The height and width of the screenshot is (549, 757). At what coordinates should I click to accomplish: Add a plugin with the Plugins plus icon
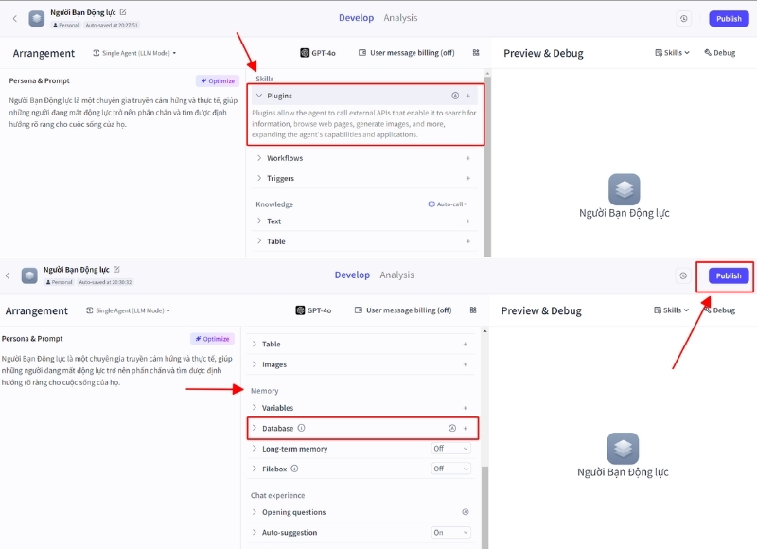pos(467,96)
